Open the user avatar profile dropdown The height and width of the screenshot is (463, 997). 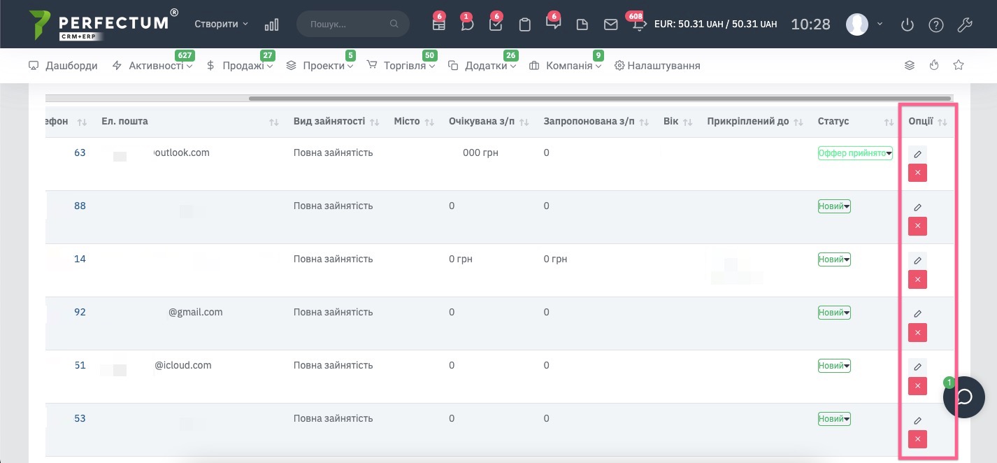pos(864,24)
